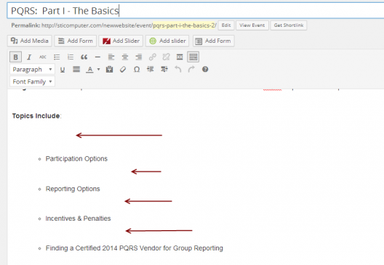Click the first Add Form button
Image resolution: width=384 pixels, height=265 pixels.
click(x=76, y=41)
